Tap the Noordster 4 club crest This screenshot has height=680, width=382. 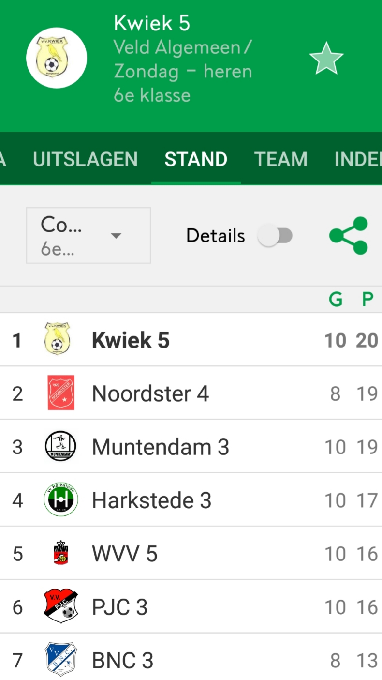coord(61,393)
